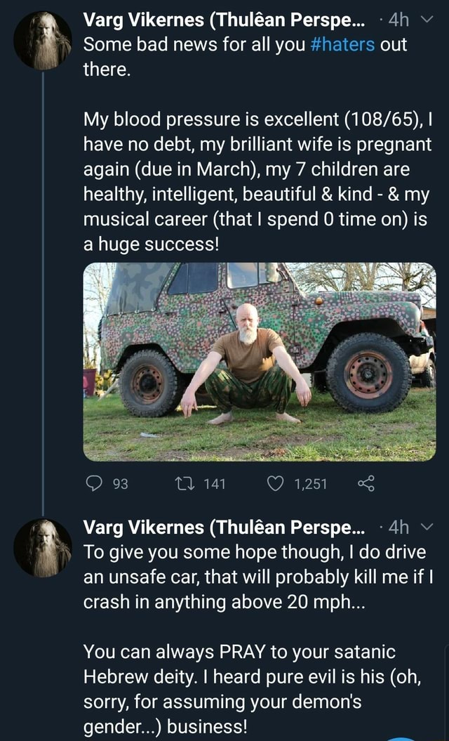Open the author name on second tweet
This screenshot has width=449, height=741.
point(224,527)
